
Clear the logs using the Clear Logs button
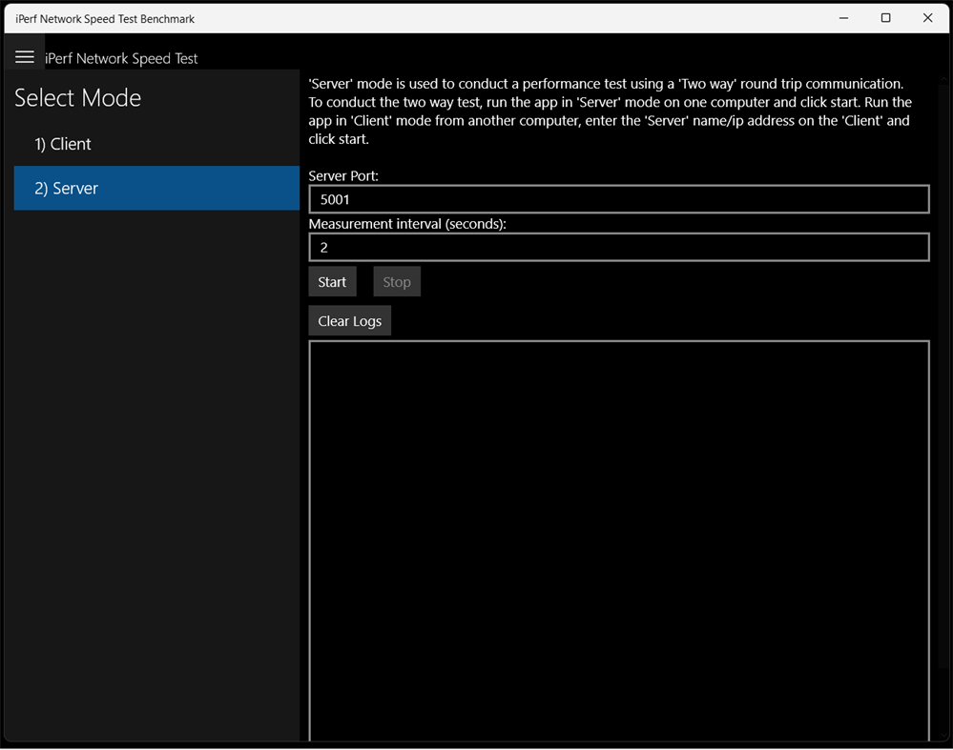(349, 320)
